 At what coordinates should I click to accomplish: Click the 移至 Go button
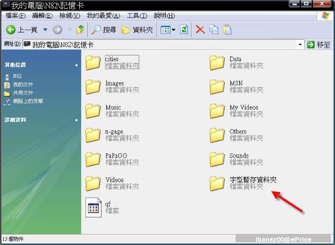(x=319, y=45)
